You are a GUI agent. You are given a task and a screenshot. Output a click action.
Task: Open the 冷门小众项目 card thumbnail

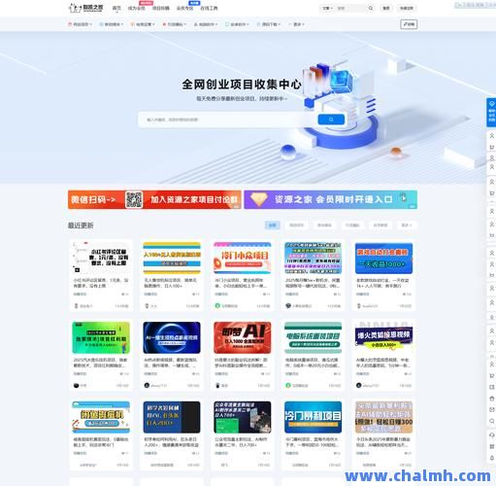[x=243, y=259]
